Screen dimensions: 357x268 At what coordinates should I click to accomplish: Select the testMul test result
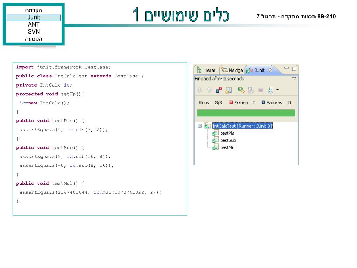tap(228, 148)
